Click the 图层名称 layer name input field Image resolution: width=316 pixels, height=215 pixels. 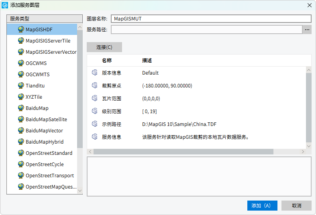pos(211,19)
